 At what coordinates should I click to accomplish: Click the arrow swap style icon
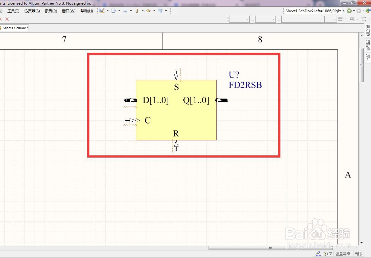point(364,19)
